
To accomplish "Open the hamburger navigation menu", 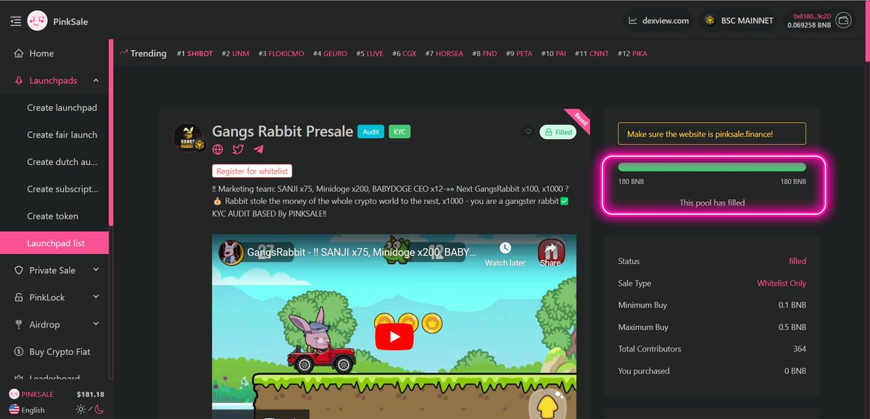I will 15,20.
